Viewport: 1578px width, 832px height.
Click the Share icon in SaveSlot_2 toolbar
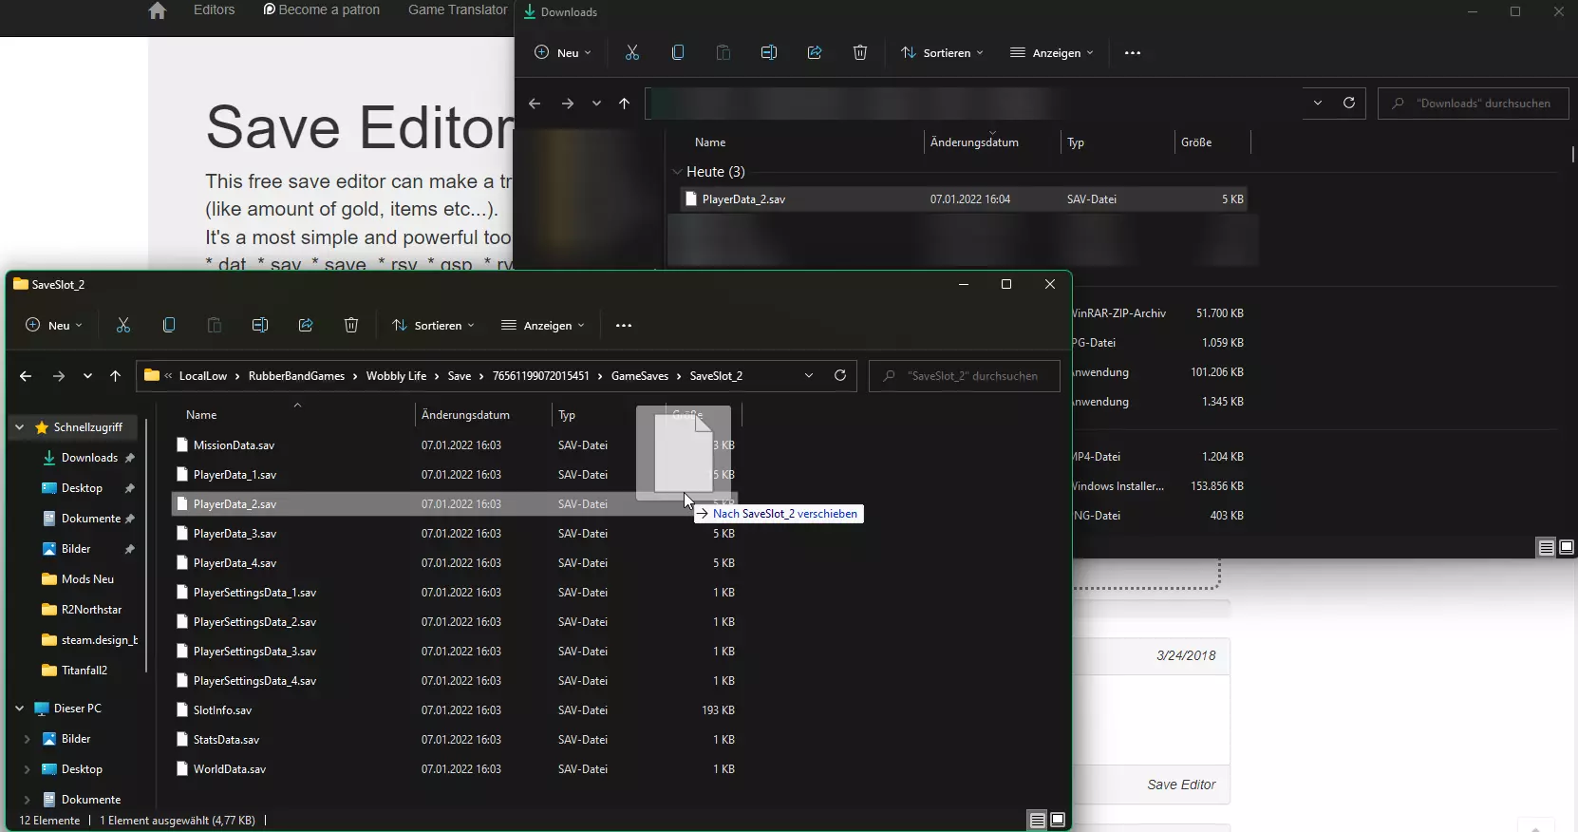(x=306, y=325)
